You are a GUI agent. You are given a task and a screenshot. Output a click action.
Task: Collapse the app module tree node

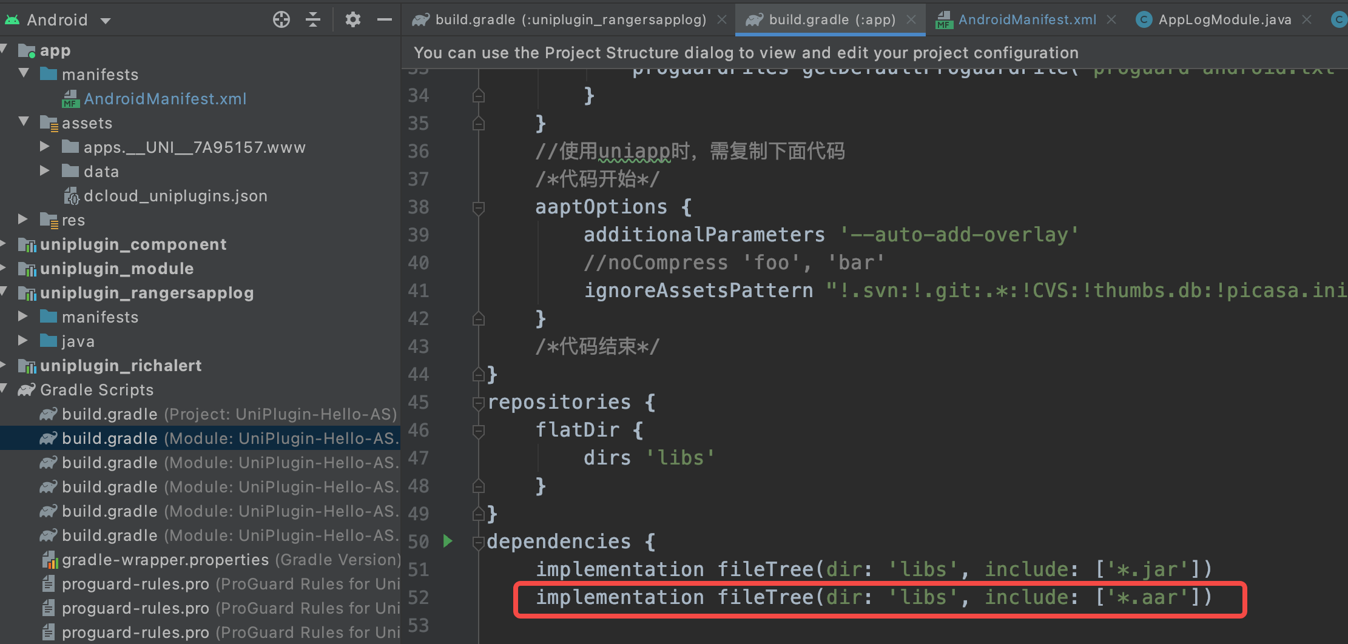click(x=4, y=50)
